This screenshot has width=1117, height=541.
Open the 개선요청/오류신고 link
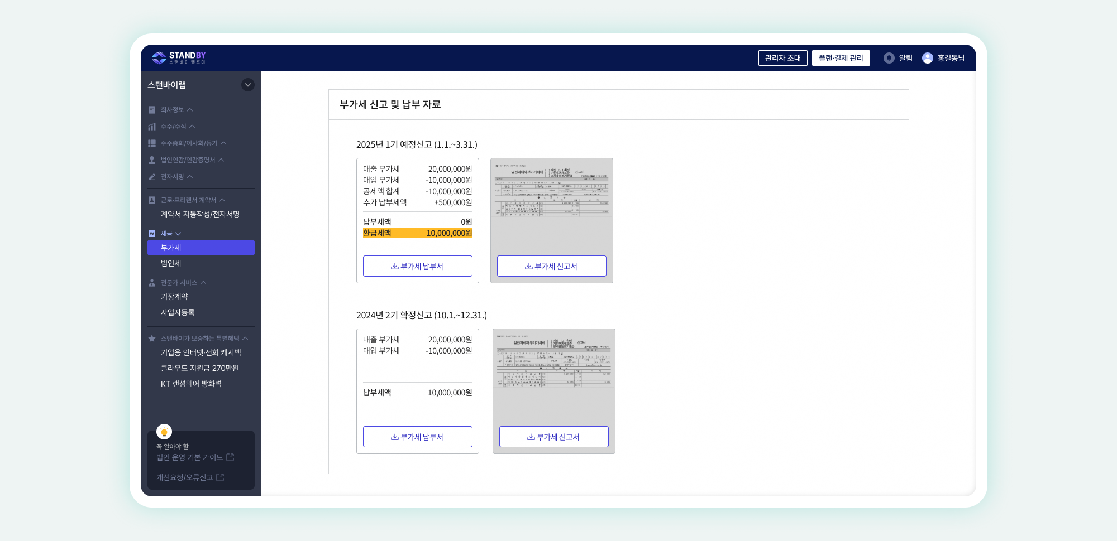[185, 477]
